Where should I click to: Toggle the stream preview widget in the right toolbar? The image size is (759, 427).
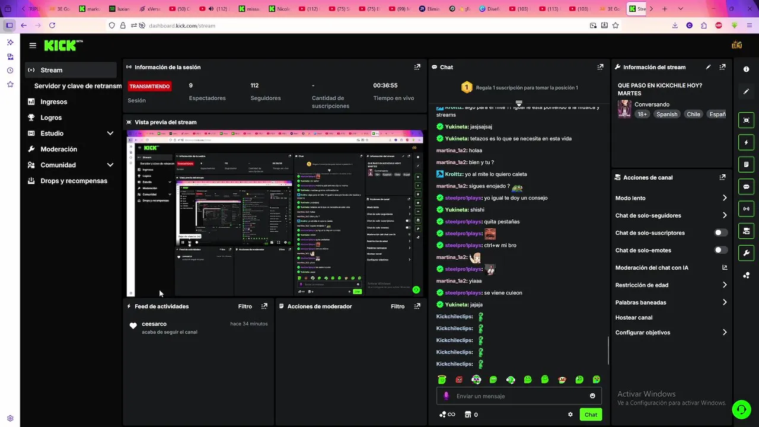[x=746, y=120]
